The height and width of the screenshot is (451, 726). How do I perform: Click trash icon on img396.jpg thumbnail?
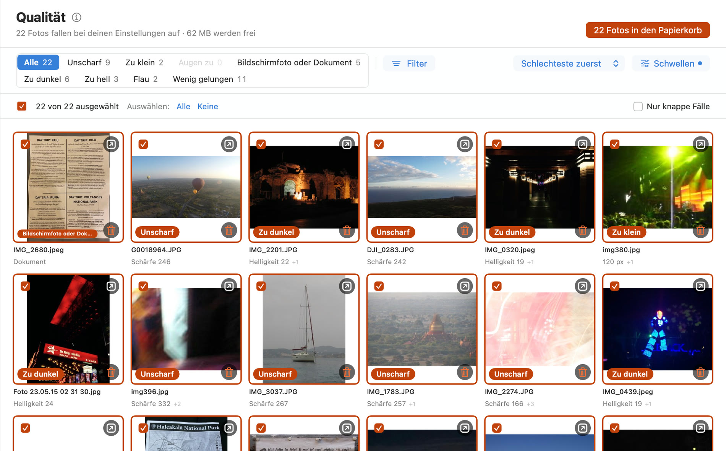click(229, 372)
